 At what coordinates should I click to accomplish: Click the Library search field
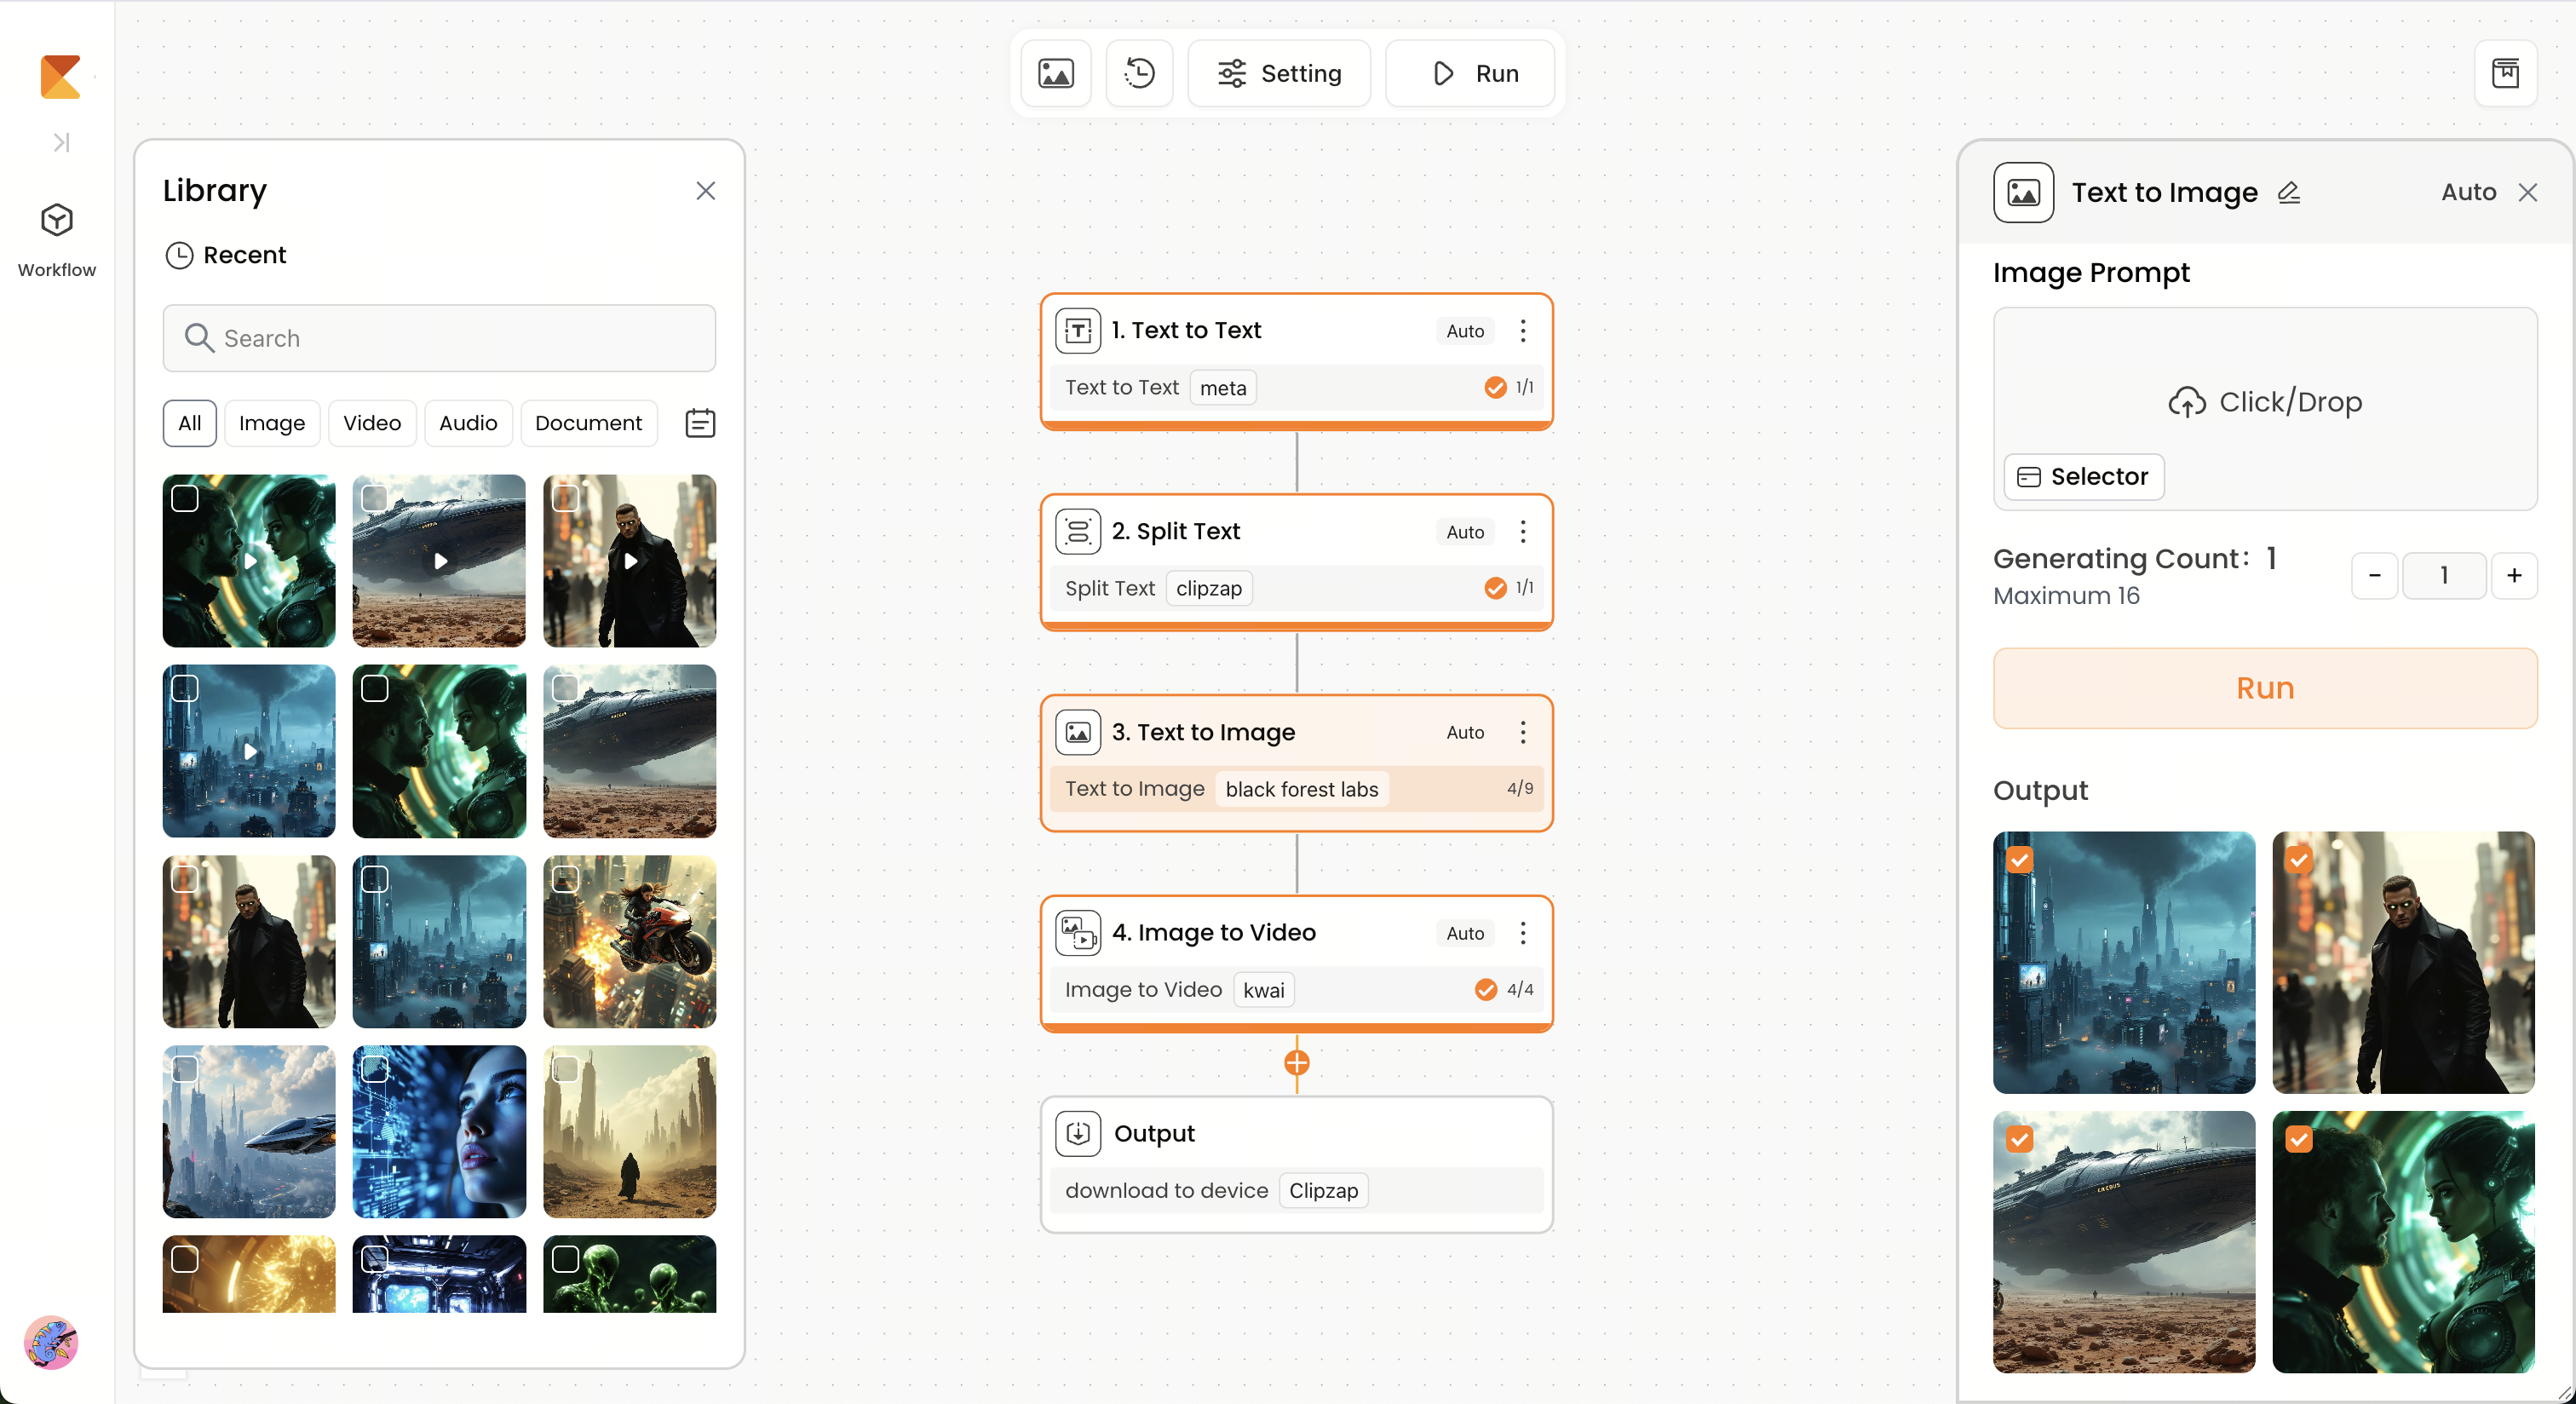point(440,338)
